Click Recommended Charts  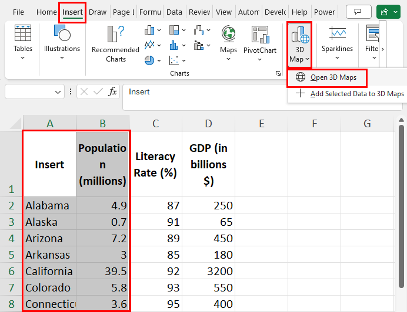pos(115,44)
